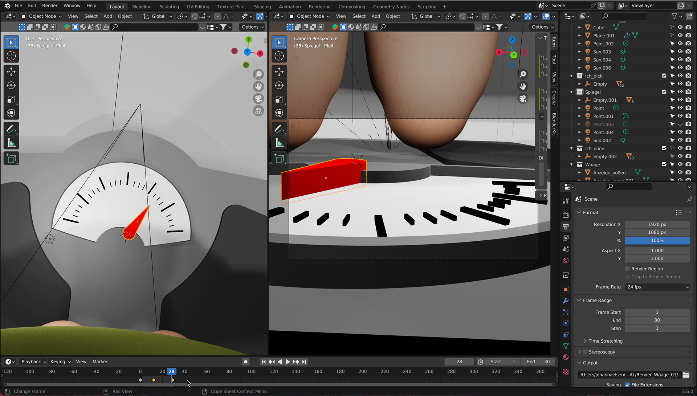
Task: Collapse the Format panel
Action: coord(579,212)
